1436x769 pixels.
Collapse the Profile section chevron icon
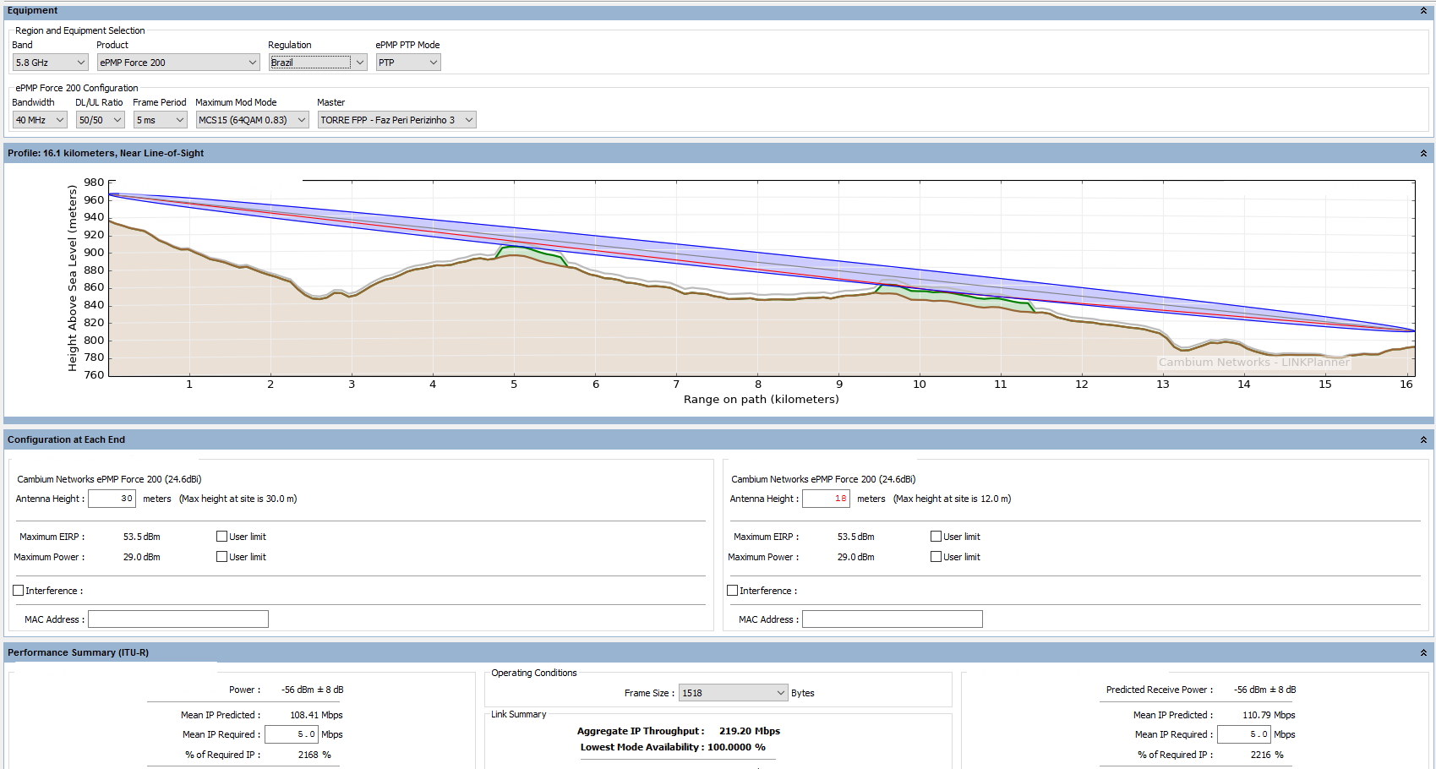[x=1423, y=153]
